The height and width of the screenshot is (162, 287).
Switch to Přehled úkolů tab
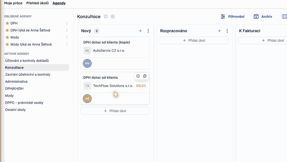click(x=38, y=3)
